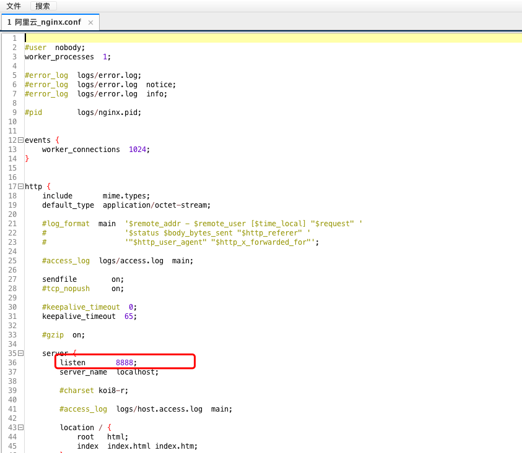Image resolution: width=522 pixels, height=453 pixels.
Task: Click the 'sendfile' directive
Action: coord(59,279)
